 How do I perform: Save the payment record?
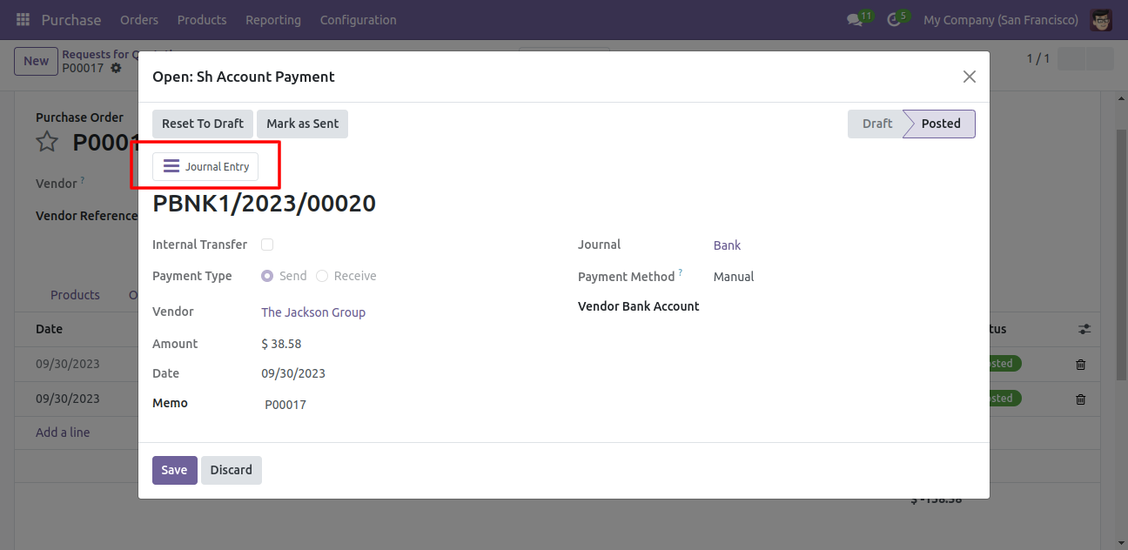coord(174,470)
